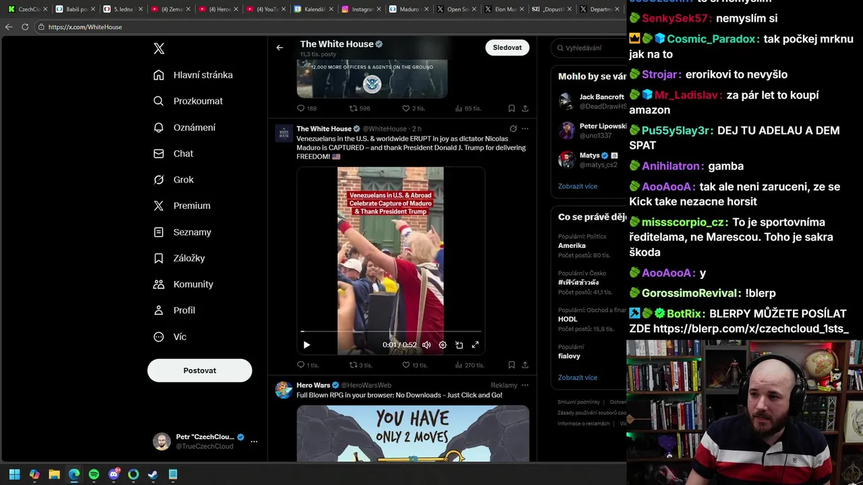Open the Smluvní podmínky footer link
The width and height of the screenshot is (863, 485).
point(578,402)
